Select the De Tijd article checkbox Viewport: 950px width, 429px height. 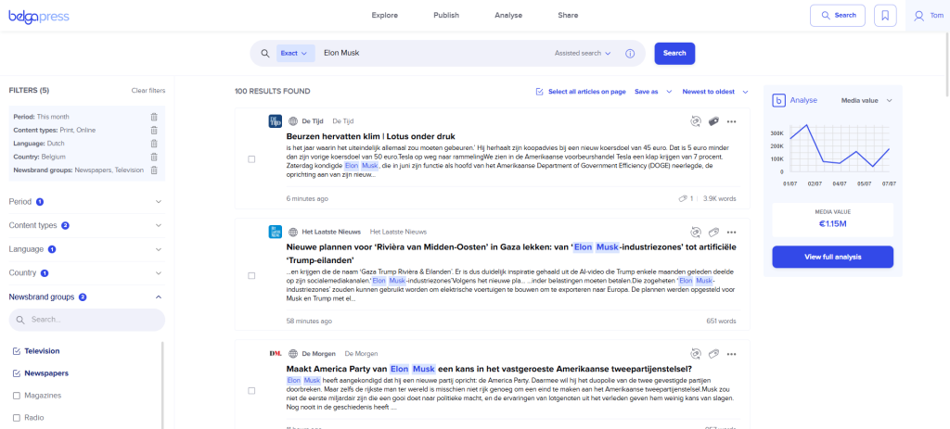tap(251, 159)
